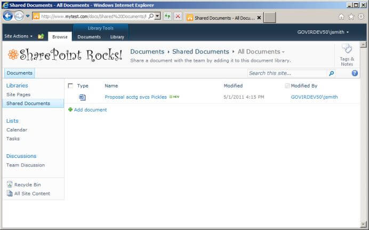Click the browser Forward arrow button

(x=19, y=16)
